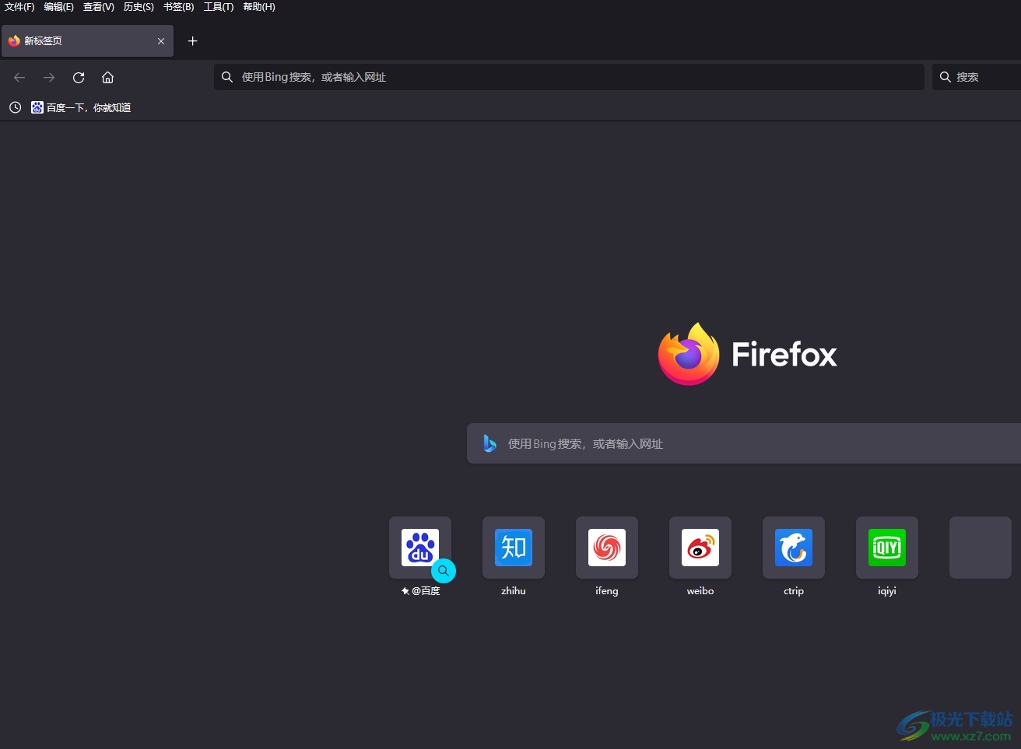Open the 书签(B) menu
Screen dimensions: 1021x749
coord(179,7)
